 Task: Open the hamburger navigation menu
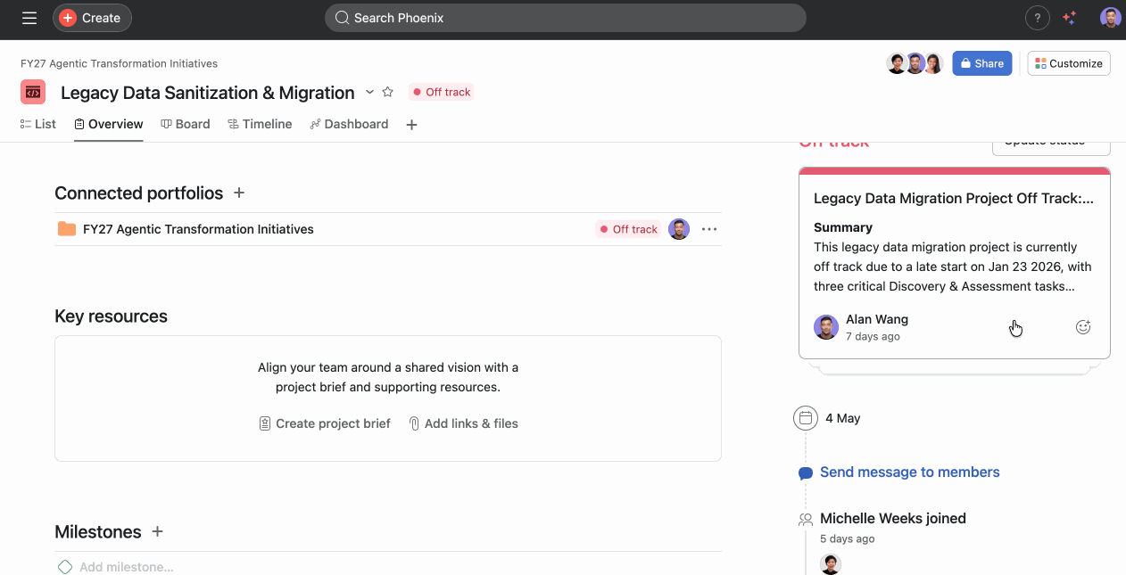pos(29,18)
